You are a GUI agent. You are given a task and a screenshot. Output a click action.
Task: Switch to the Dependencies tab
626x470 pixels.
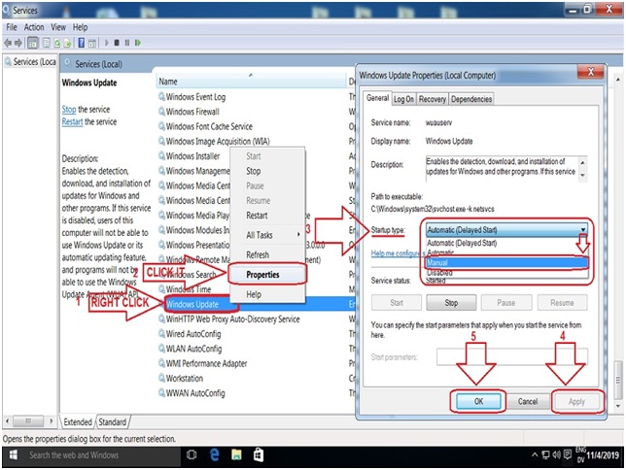[471, 99]
